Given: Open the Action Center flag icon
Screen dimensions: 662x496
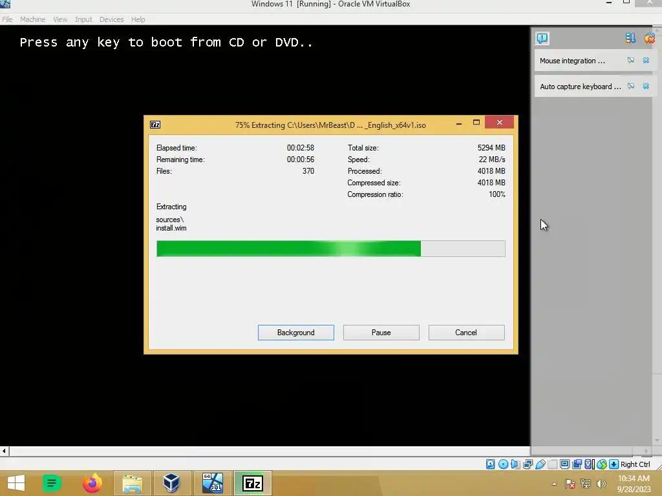Looking at the screenshot, I should tap(570, 484).
